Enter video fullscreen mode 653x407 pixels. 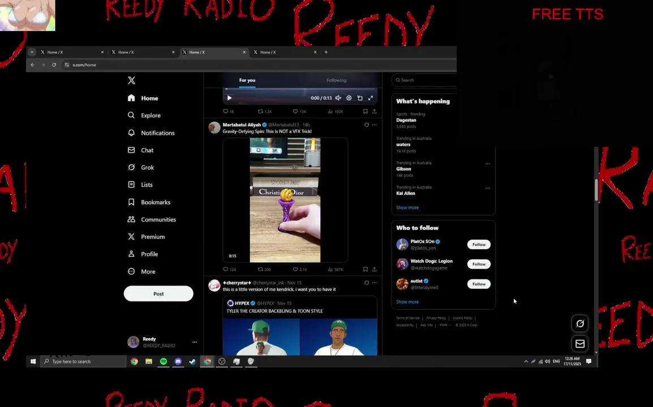pyautogui.click(x=371, y=98)
